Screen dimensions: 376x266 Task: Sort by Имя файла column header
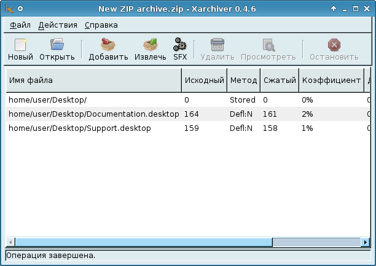point(93,80)
